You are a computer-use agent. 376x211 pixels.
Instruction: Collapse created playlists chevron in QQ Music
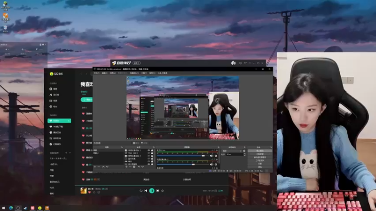coord(70,153)
